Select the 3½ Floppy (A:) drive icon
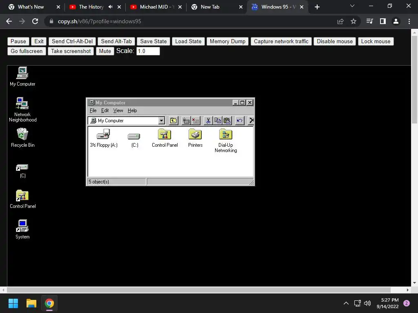Viewport: 418px width, 313px height. 104,138
